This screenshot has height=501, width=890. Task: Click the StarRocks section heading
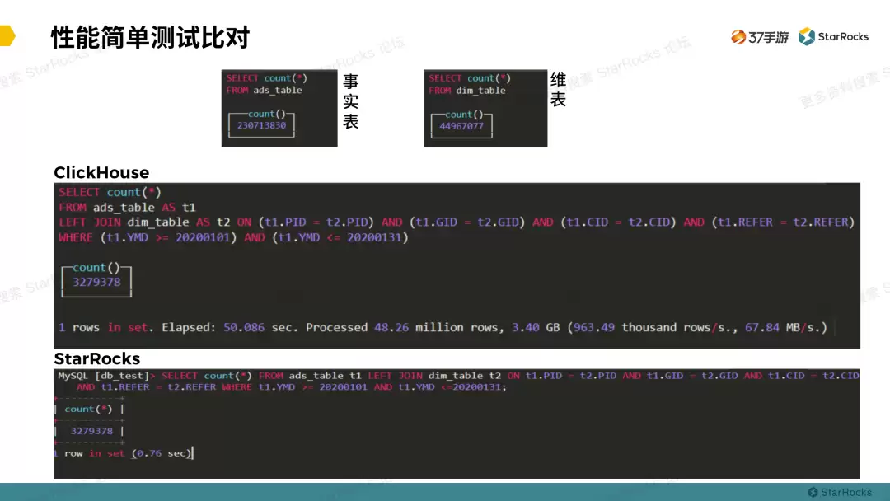click(x=97, y=358)
